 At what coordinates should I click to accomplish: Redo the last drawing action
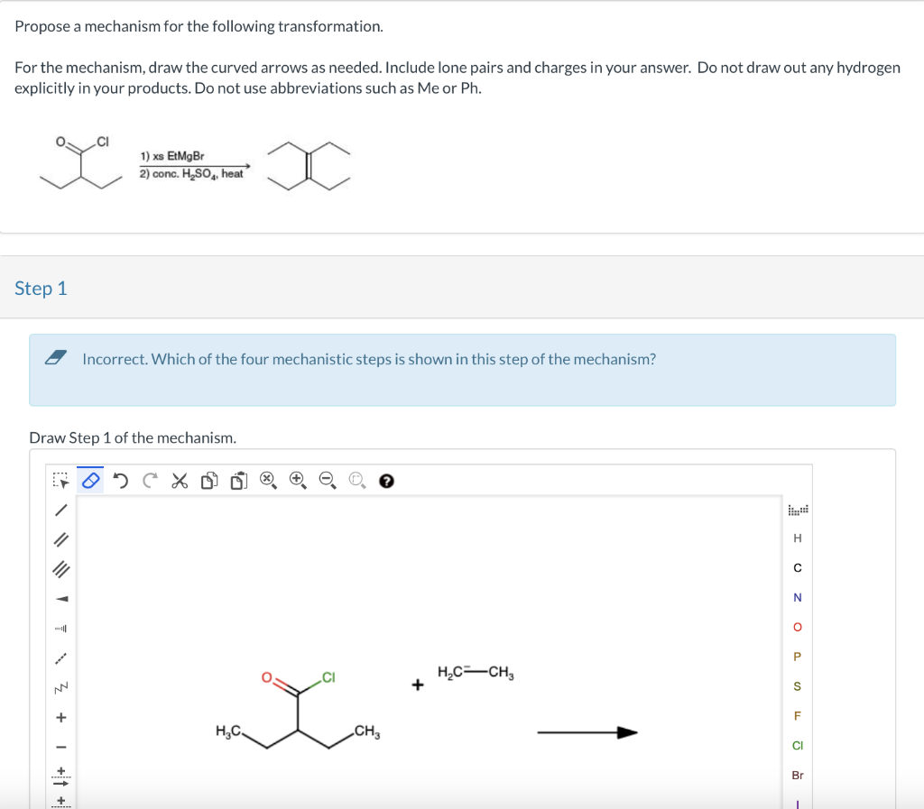(148, 480)
